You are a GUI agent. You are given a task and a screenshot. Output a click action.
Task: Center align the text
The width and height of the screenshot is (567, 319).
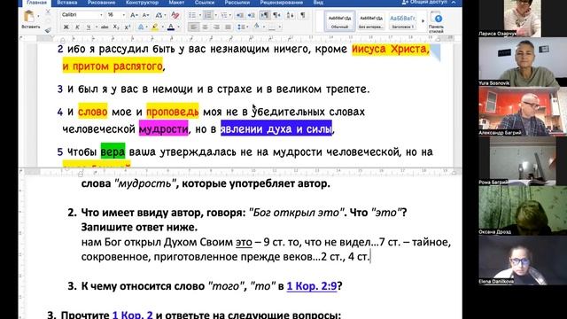pyautogui.click(x=205, y=27)
